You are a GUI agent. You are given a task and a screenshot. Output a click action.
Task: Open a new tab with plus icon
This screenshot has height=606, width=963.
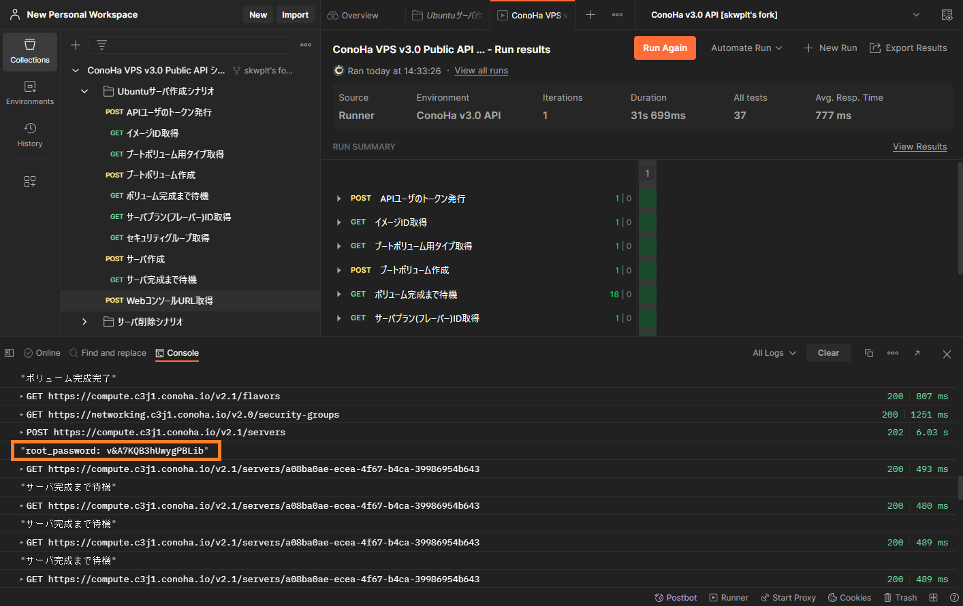[590, 15]
